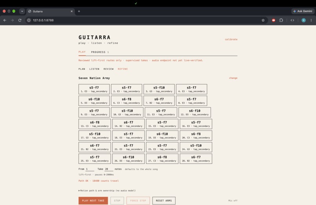Open the red extension icon in toolbar
This screenshot has height=205, width=316.
(x=274, y=20)
